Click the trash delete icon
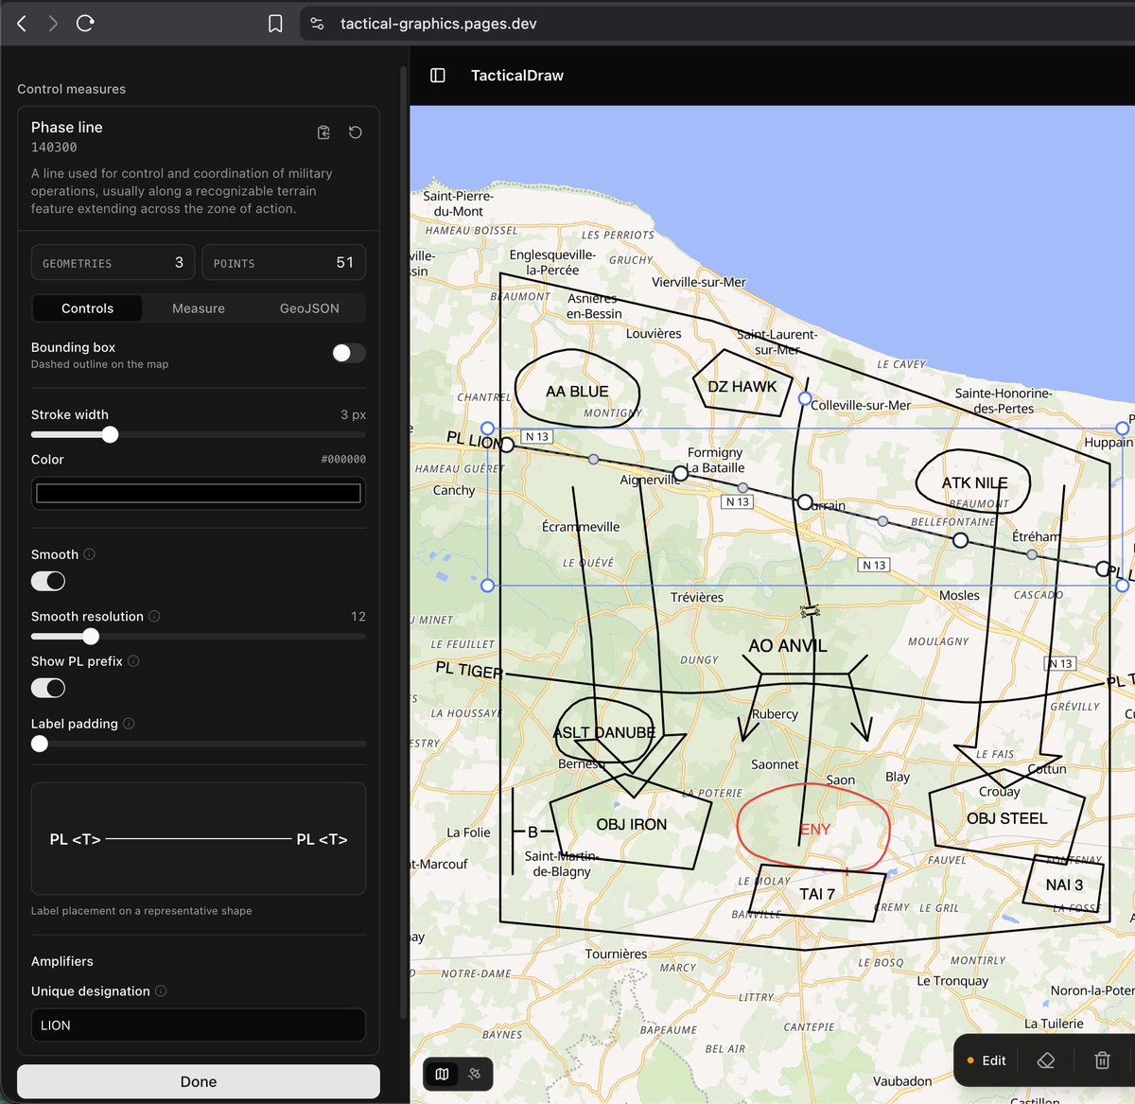Viewport: 1135px width, 1104px height. coord(1102,1060)
